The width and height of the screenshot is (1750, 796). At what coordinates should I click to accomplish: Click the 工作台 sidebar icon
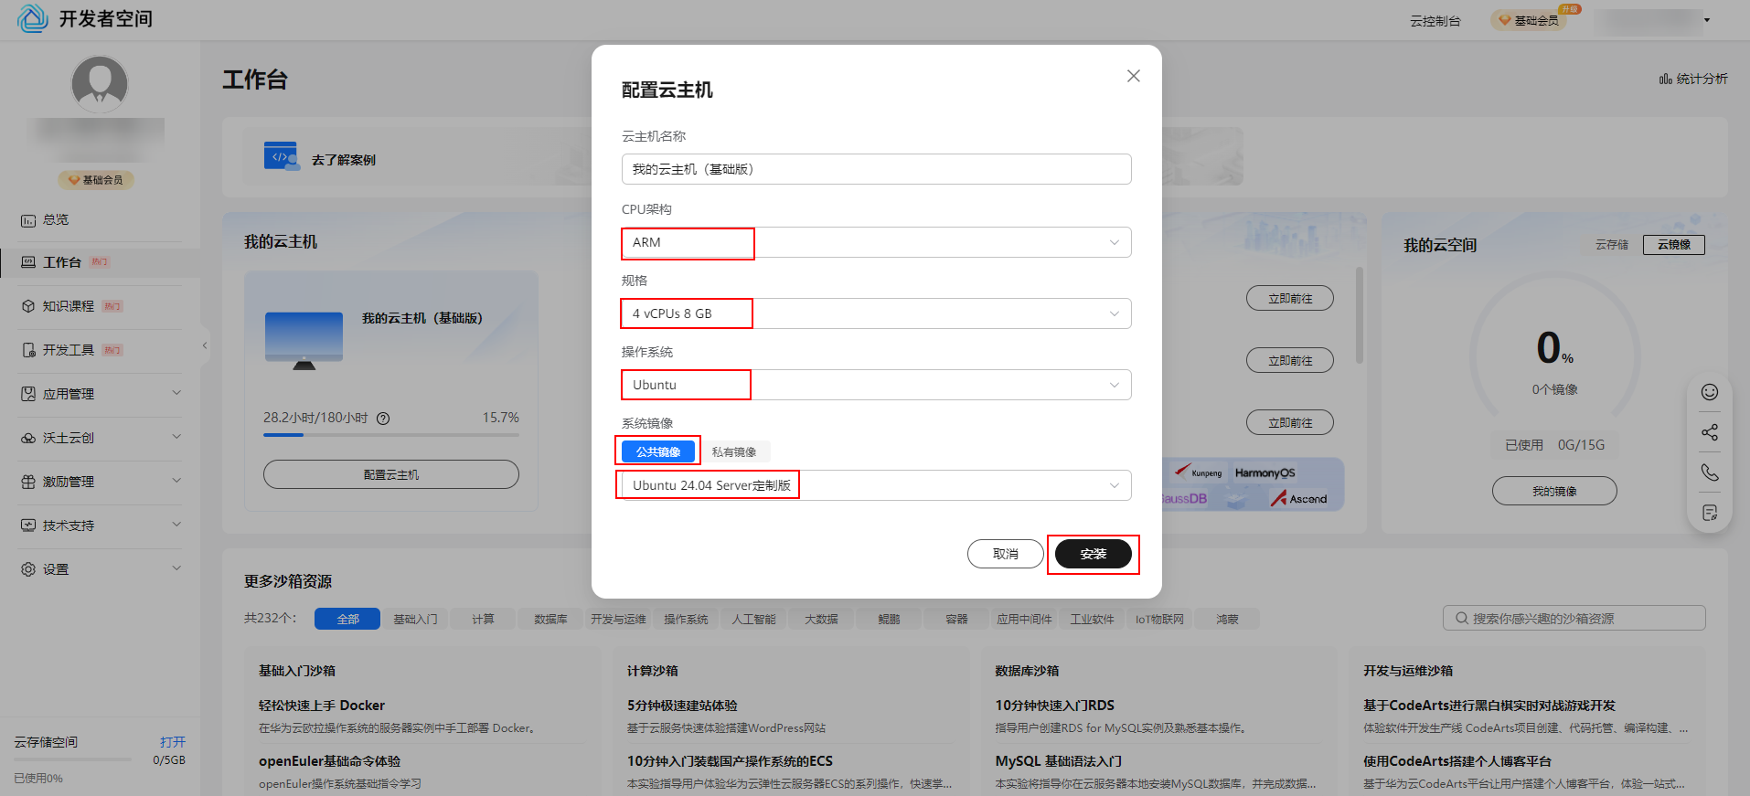(x=28, y=262)
